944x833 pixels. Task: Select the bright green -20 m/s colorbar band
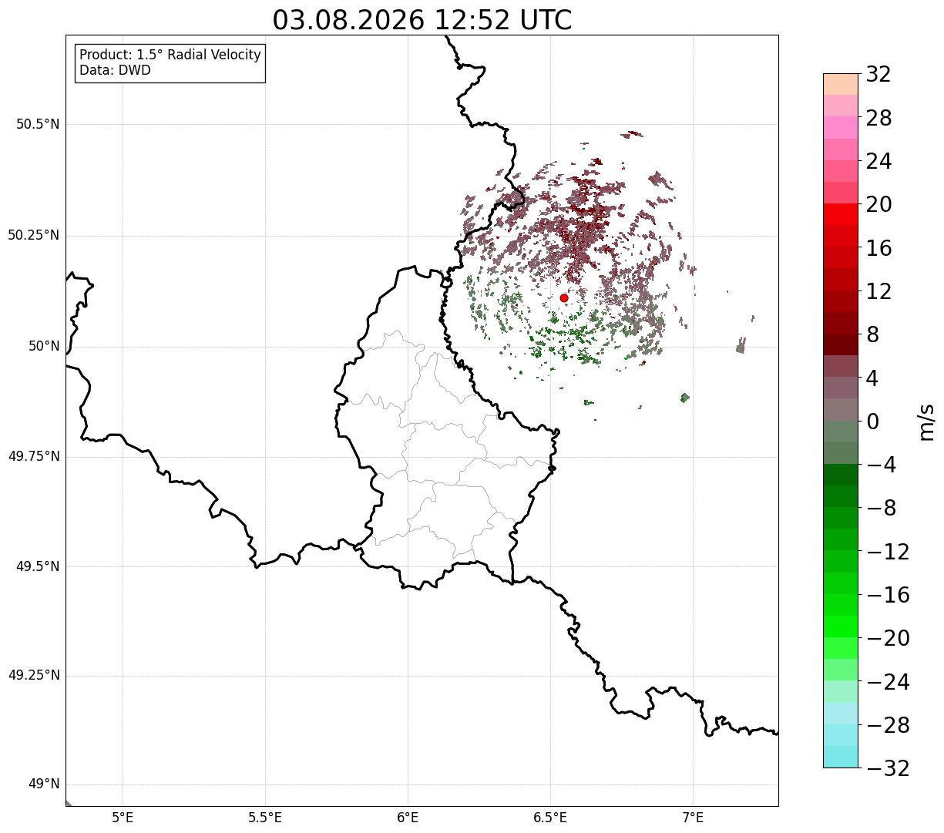[x=841, y=626]
